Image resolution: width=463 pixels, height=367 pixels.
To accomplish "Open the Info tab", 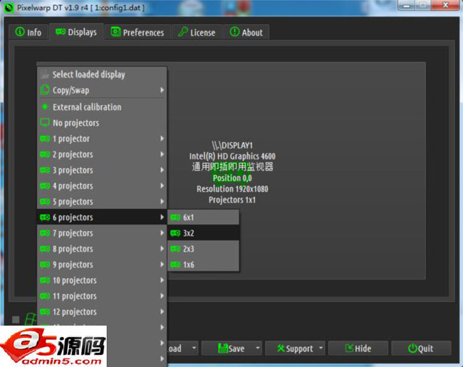I will coord(28,32).
